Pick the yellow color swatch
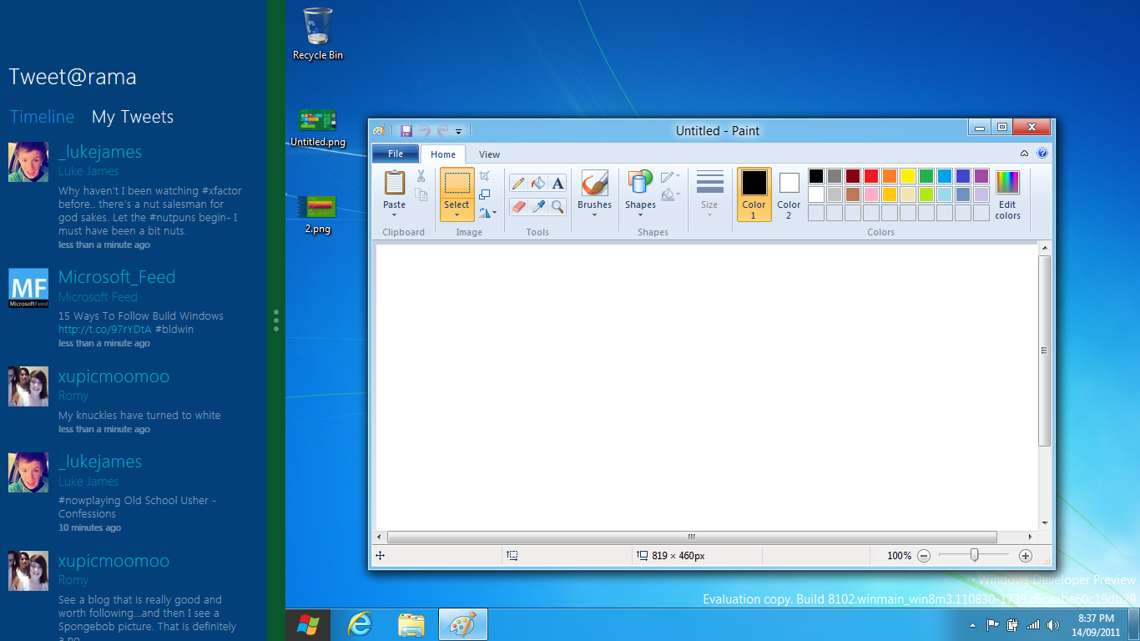This screenshot has width=1140, height=641. (x=908, y=176)
